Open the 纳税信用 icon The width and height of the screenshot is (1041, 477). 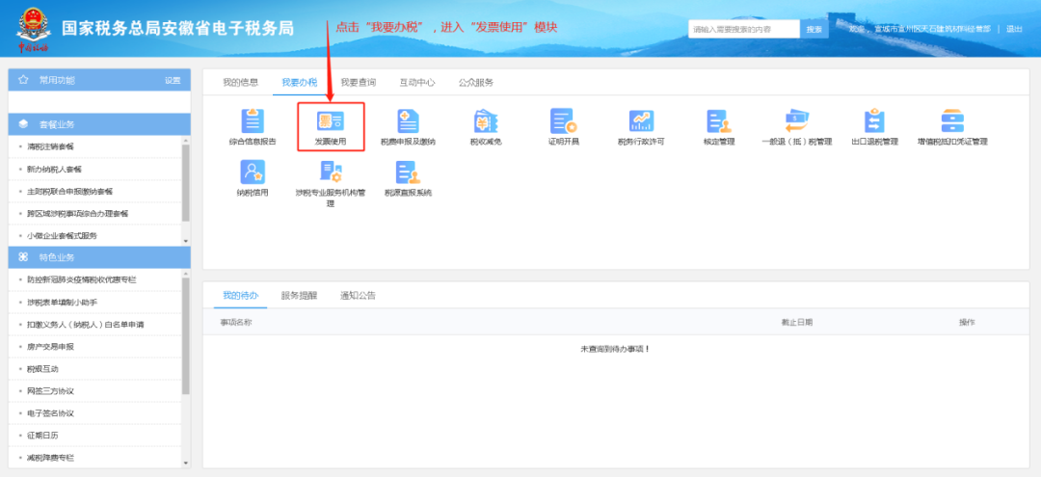(253, 172)
